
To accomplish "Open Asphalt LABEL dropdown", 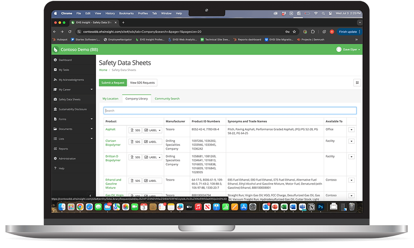I will [152, 130].
